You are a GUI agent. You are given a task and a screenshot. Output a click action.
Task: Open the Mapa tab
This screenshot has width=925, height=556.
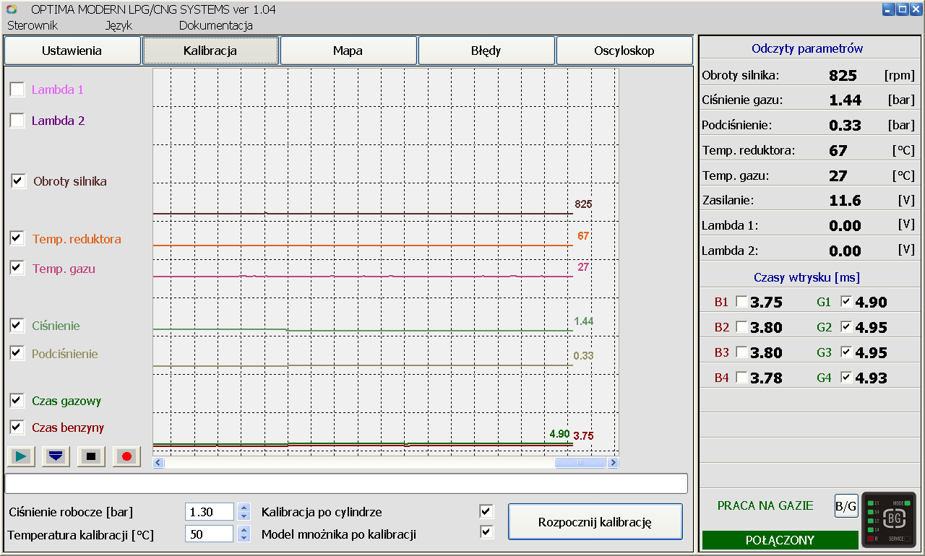(348, 51)
